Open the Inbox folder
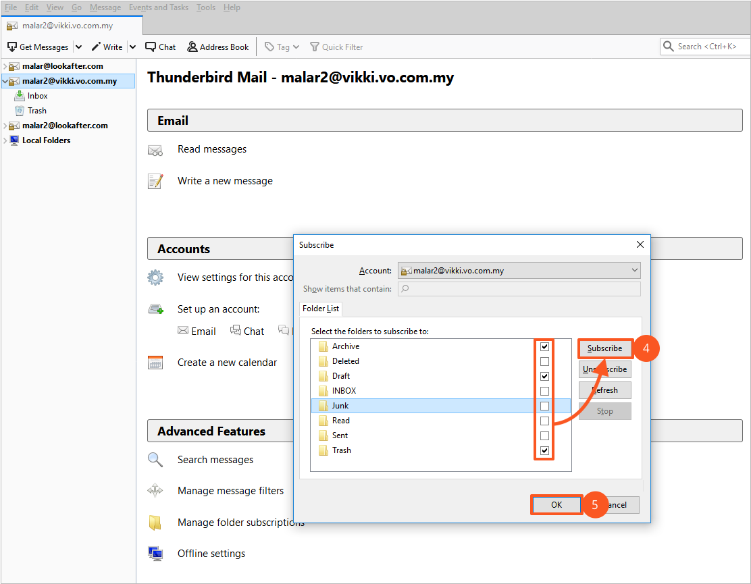The width and height of the screenshot is (751, 584). [x=37, y=96]
